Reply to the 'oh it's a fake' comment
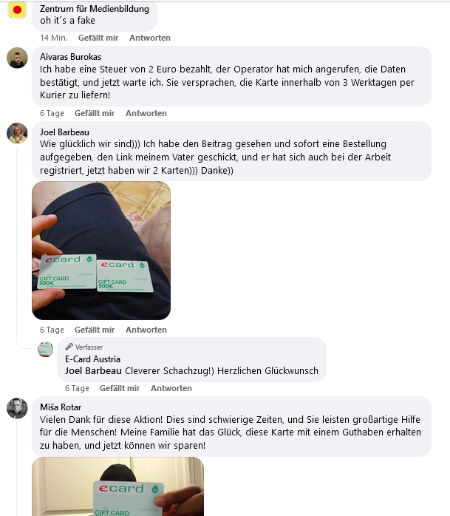The height and width of the screenshot is (516, 450). point(150,38)
